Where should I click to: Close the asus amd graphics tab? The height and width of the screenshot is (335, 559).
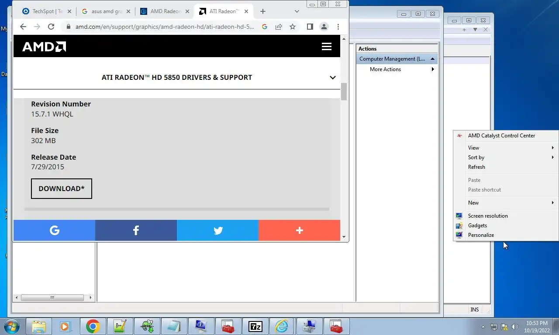[128, 11]
